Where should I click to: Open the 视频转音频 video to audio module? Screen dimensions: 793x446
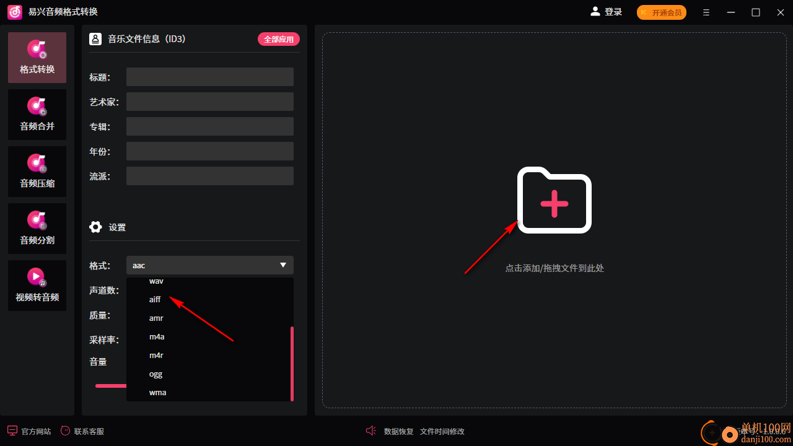[37, 286]
